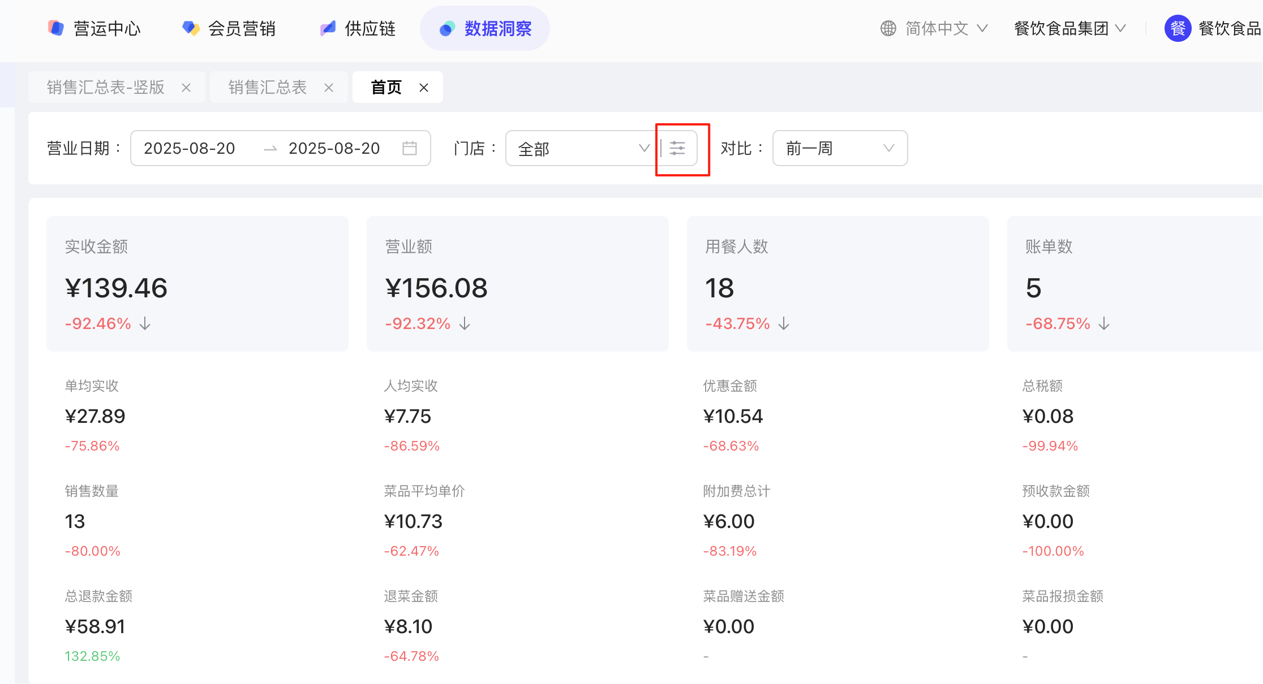Open the 餐饮食品集团 organization dropdown

(x=1069, y=28)
